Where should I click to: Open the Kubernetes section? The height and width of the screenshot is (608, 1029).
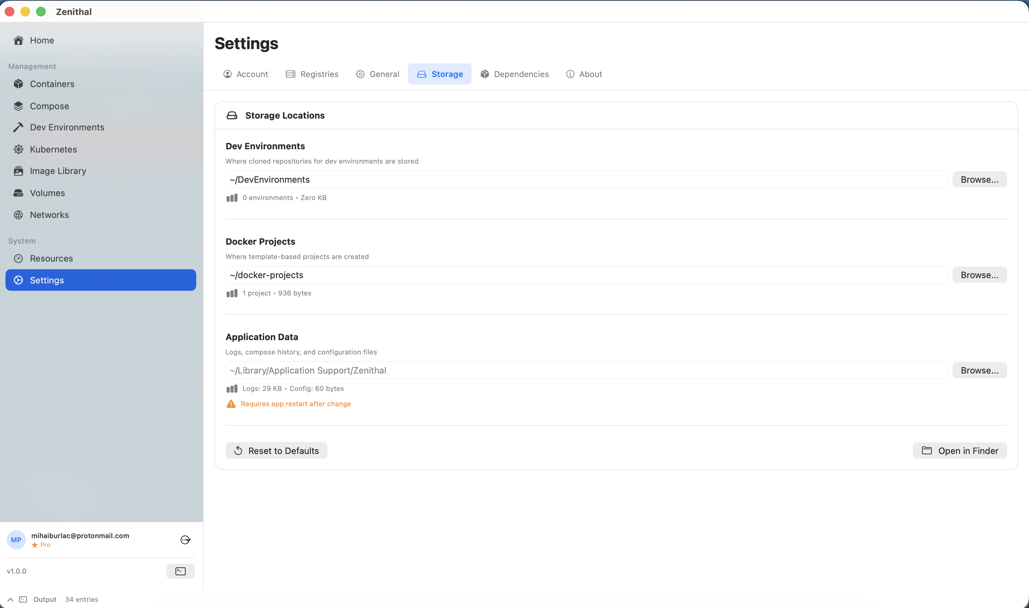tap(53, 149)
